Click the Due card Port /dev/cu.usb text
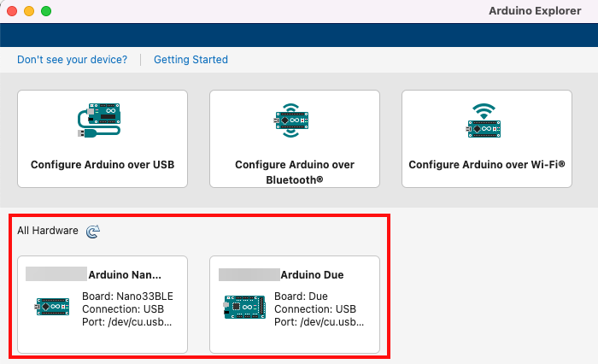The image size is (598, 364). (x=320, y=322)
